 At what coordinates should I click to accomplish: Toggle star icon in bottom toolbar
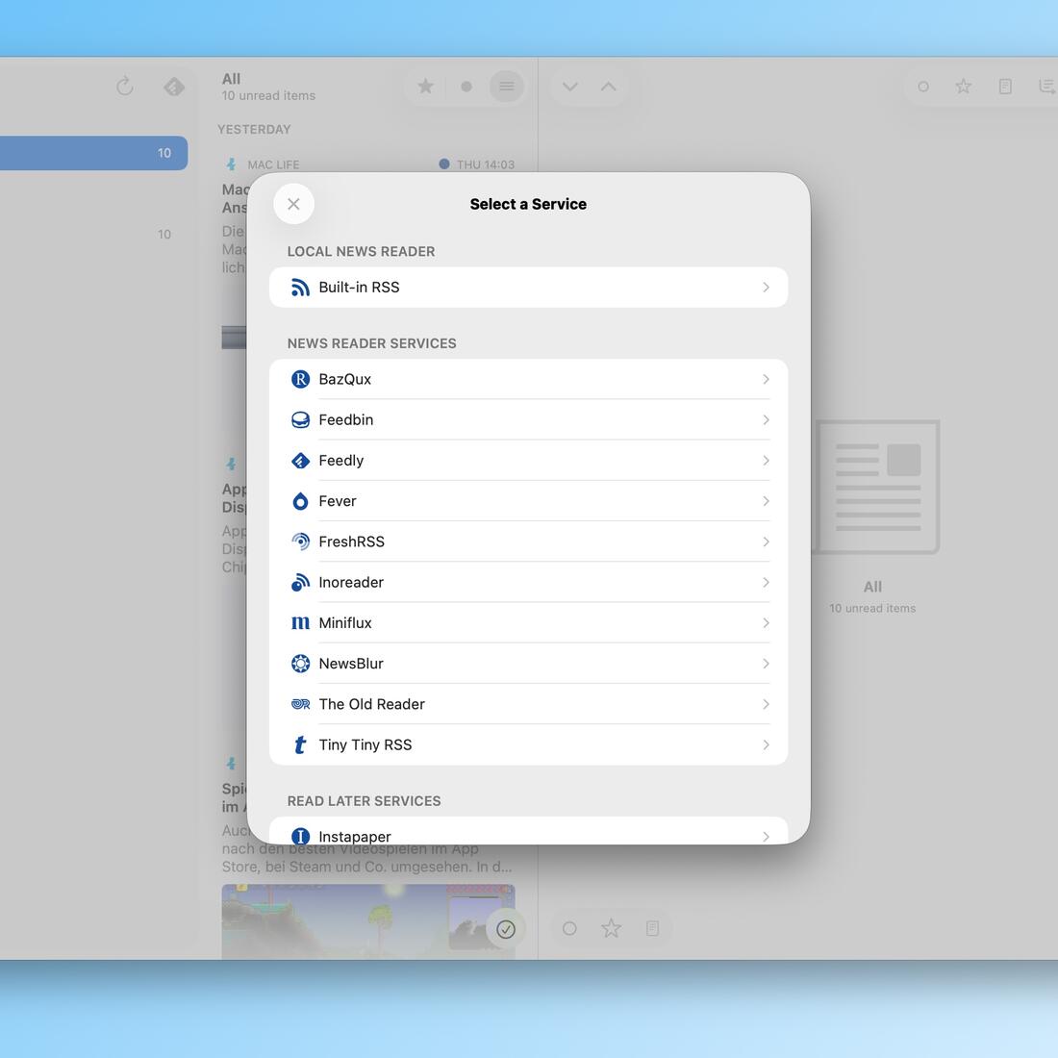click(612, 928)
